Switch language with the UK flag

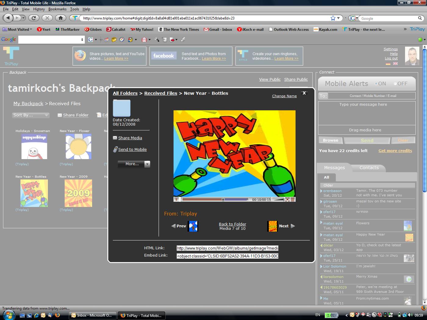point(395,64)
